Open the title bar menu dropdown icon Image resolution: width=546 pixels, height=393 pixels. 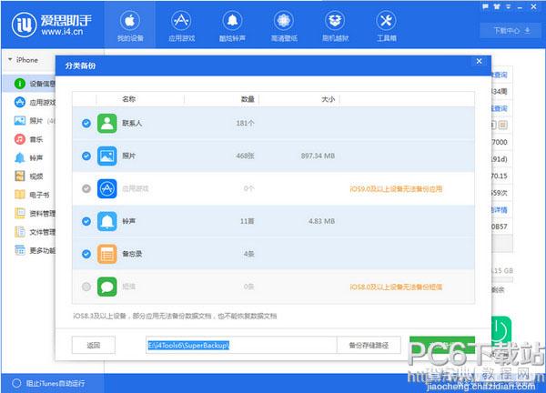[509, 6]
